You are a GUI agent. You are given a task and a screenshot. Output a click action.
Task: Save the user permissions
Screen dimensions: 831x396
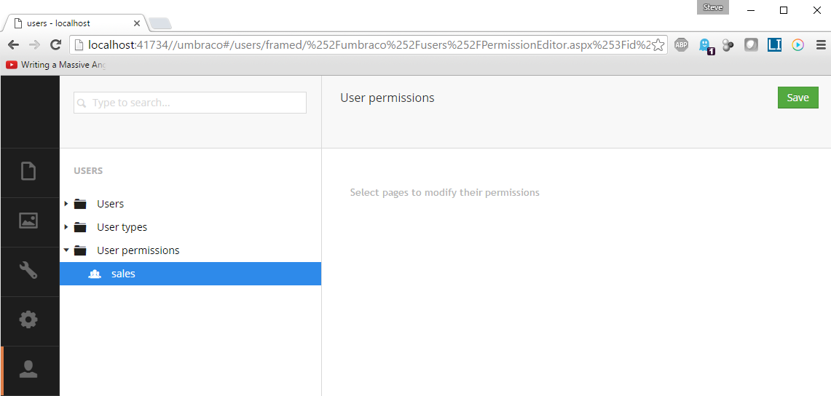(x=797, y=98)
